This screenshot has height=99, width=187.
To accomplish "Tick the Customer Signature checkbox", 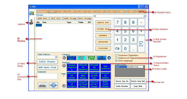I will 116,55.
